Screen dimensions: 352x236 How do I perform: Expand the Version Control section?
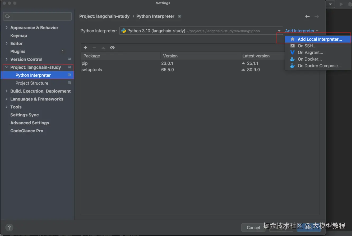pyautogui.click(x=7, y=59)
